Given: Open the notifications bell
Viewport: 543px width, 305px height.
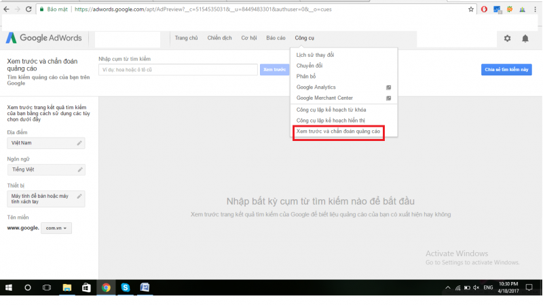Looking at the screenshot, I should click(x=525, y=39).
